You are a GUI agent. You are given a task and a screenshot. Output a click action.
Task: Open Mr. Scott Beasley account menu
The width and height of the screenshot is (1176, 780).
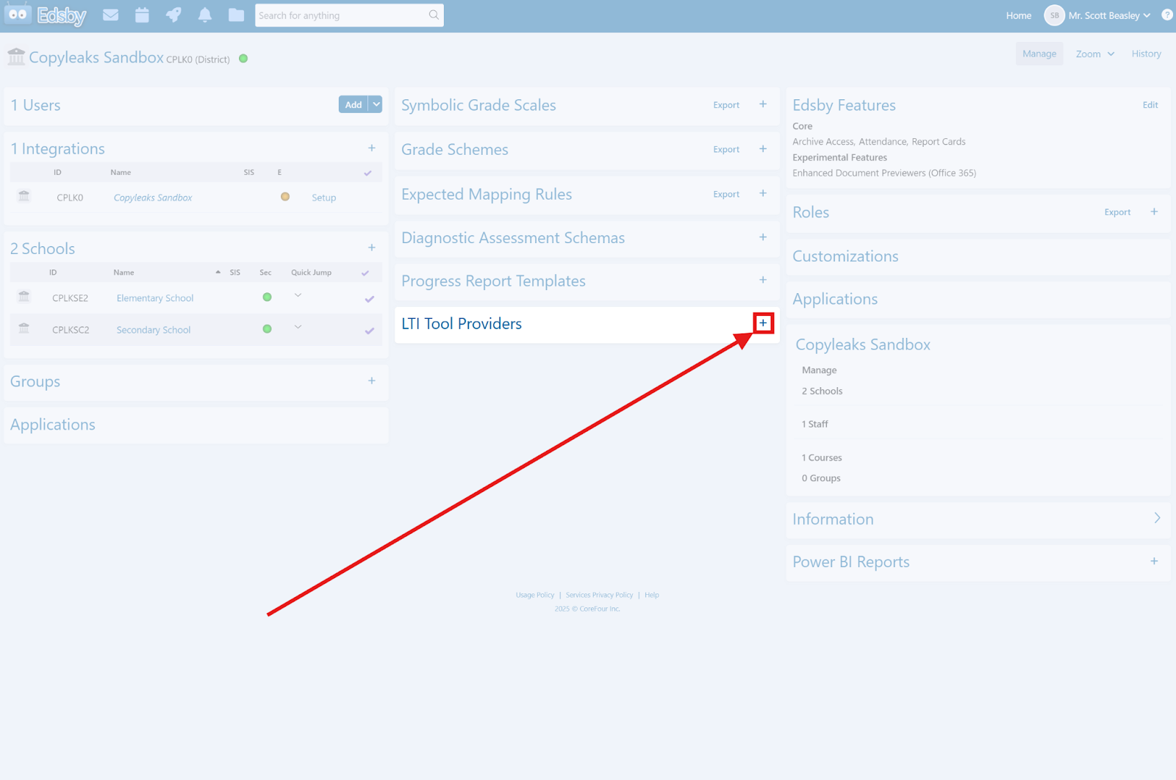pyautogui.click(x=1109, y=15)
